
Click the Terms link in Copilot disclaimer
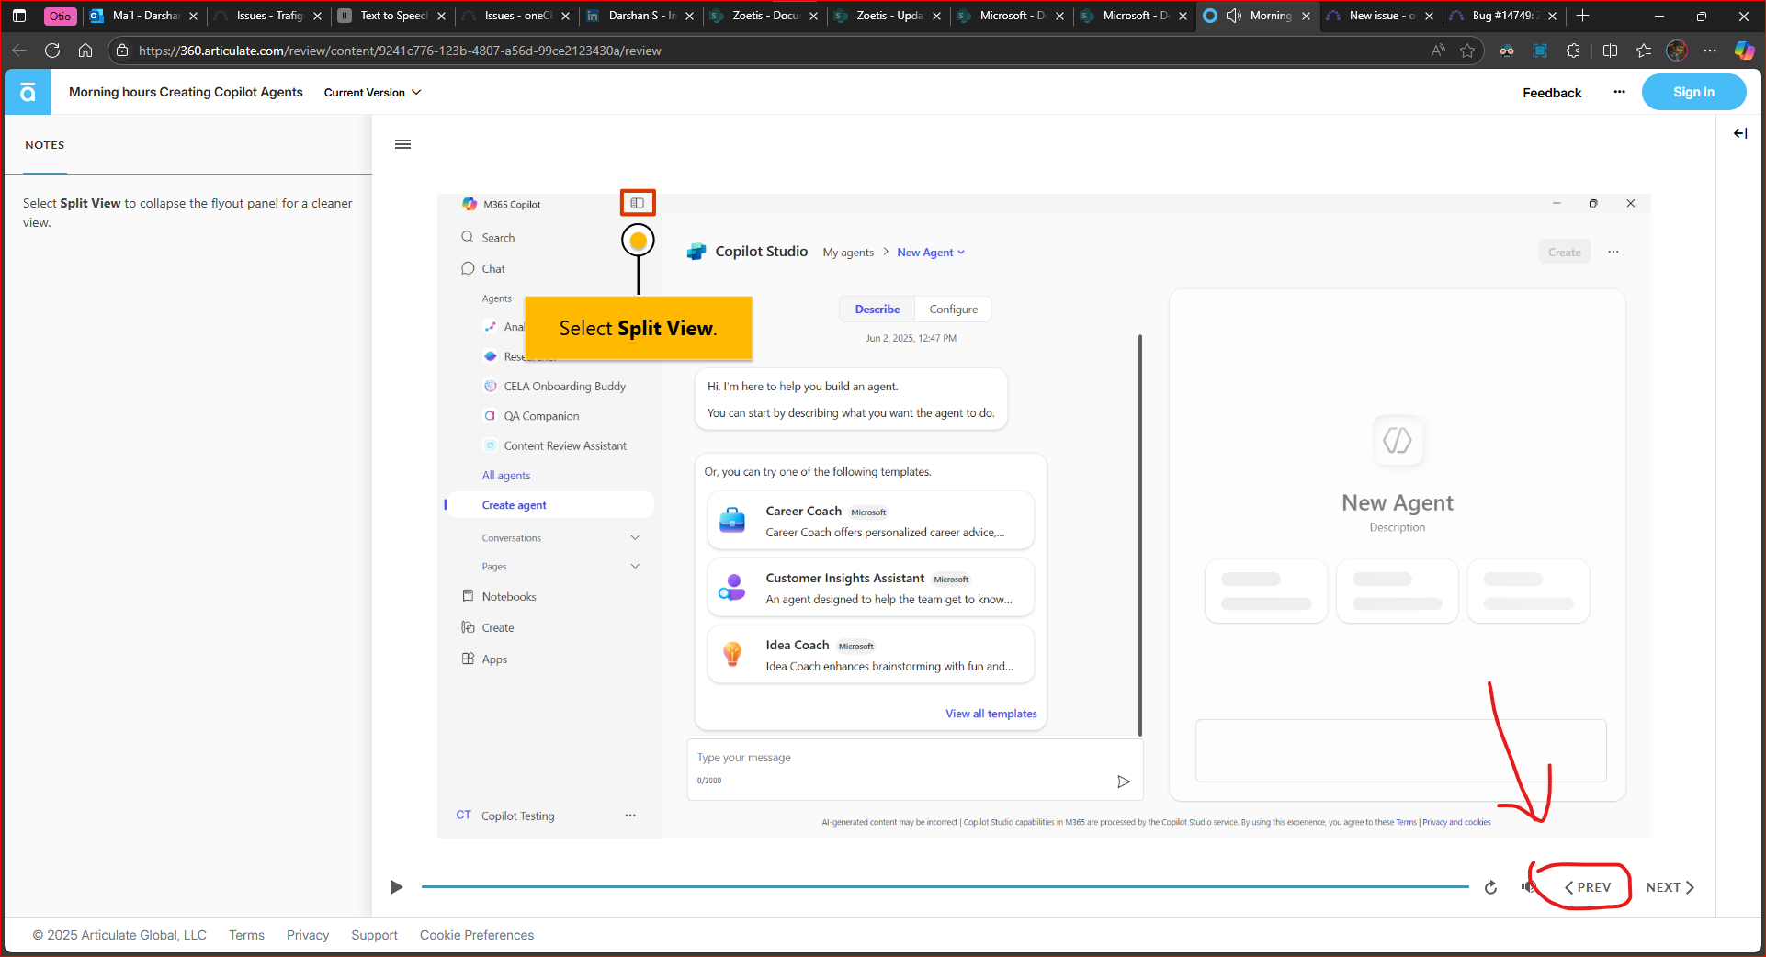pyautogui.click(x=1406, y=822)
